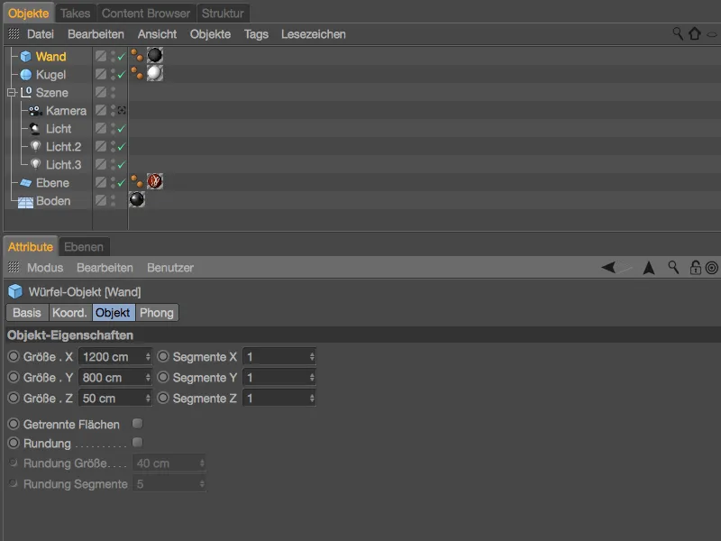Screen dimensions: 721x541
Task: Toggle the Attribute Manager lock icon
Action: [x=695, y=267]
